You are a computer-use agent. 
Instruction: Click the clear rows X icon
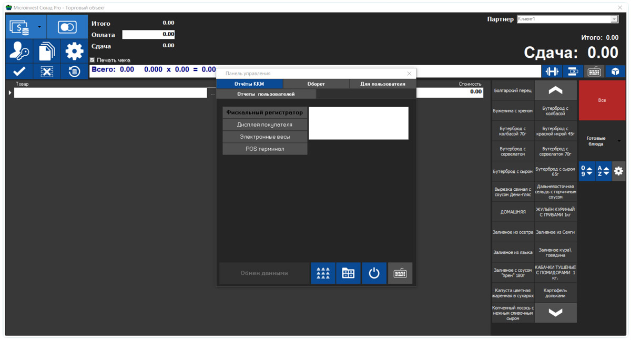pos(47,71)
